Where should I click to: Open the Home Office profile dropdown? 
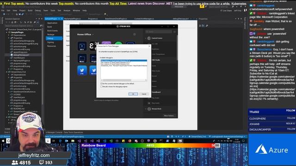[x=85, y=35]
